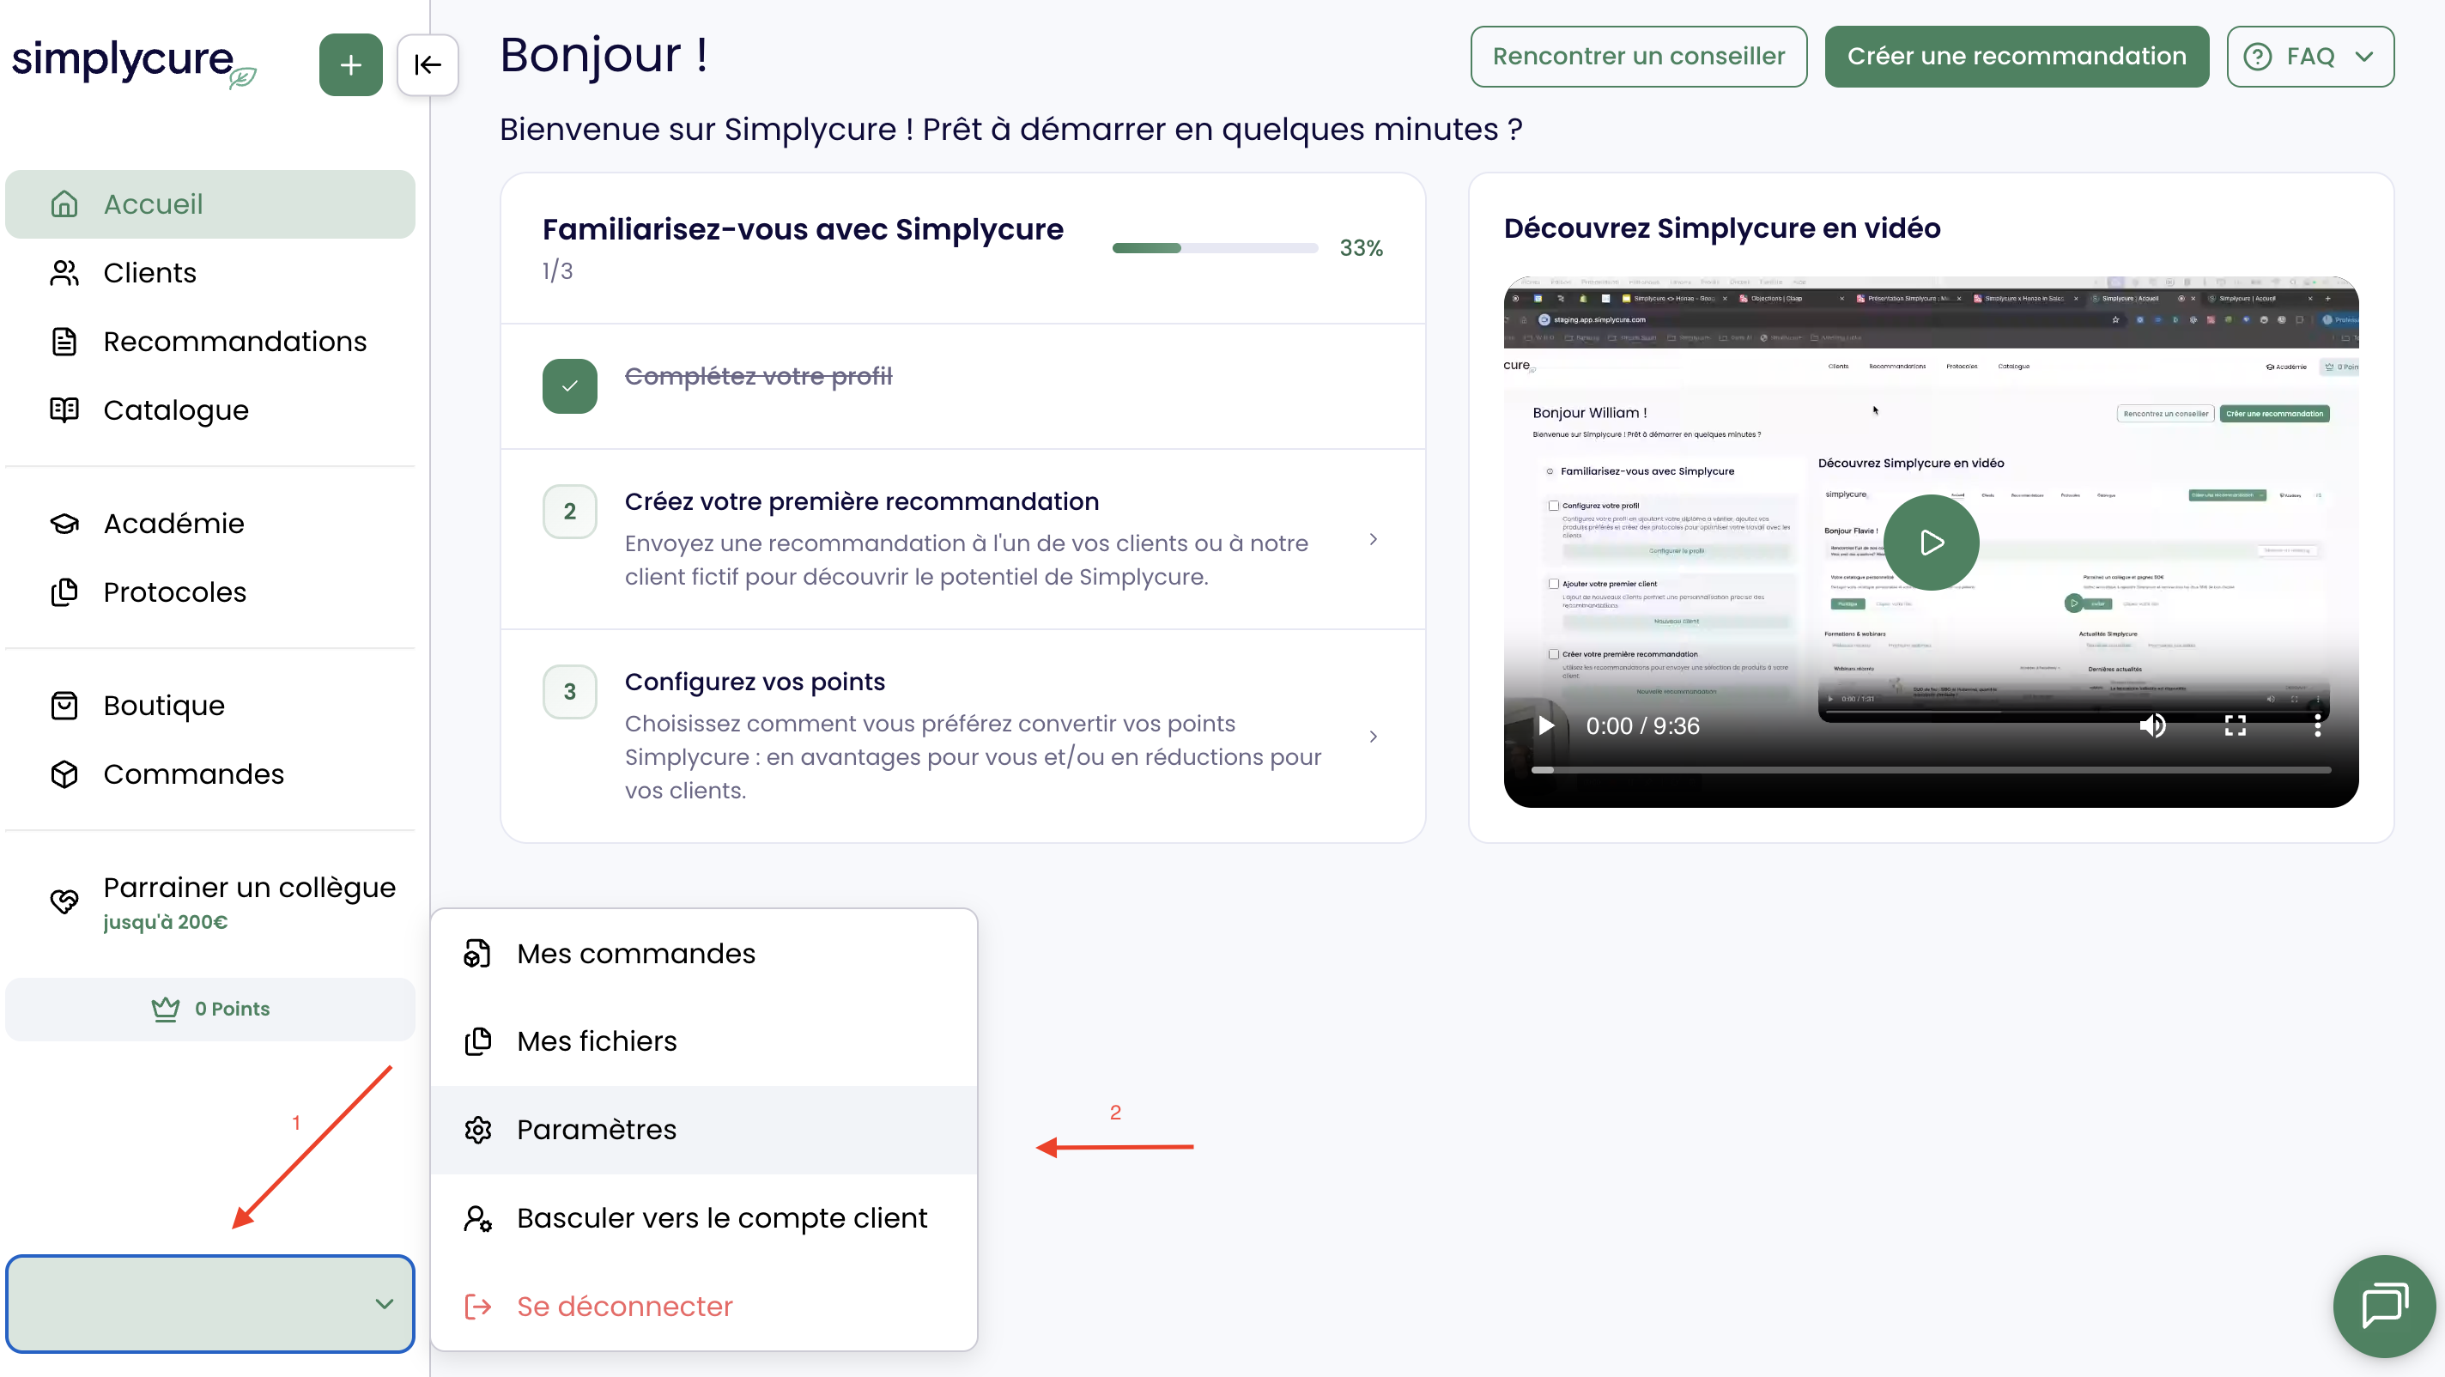Click the Paramètres gear icon

coord(477,1131)
